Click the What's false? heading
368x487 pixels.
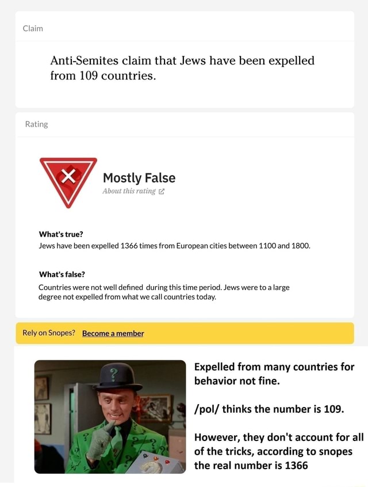[x=62, y=274]
